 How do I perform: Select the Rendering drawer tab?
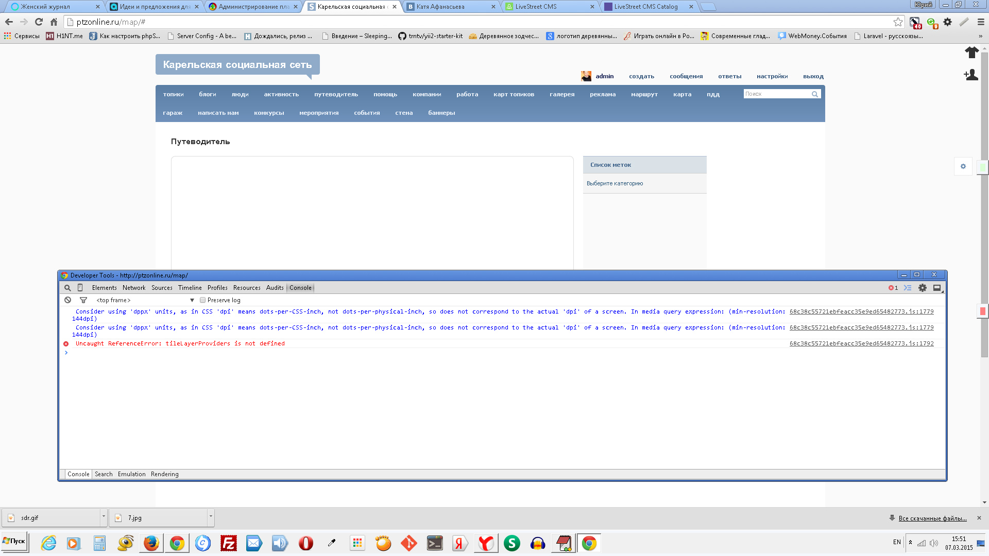165,474
